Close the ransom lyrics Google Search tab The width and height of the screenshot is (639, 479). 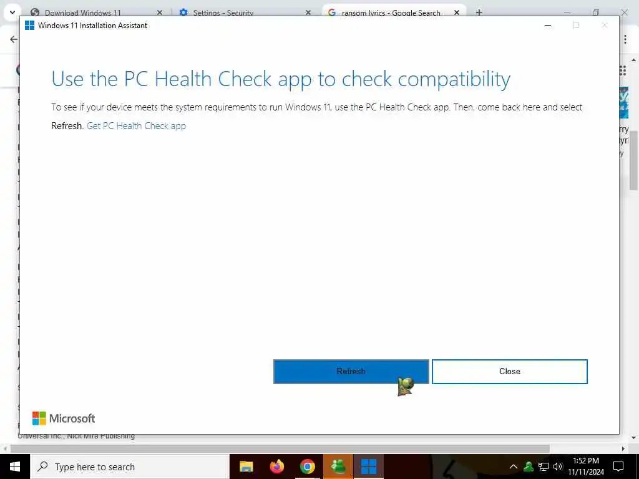click(x=457, y=12)
